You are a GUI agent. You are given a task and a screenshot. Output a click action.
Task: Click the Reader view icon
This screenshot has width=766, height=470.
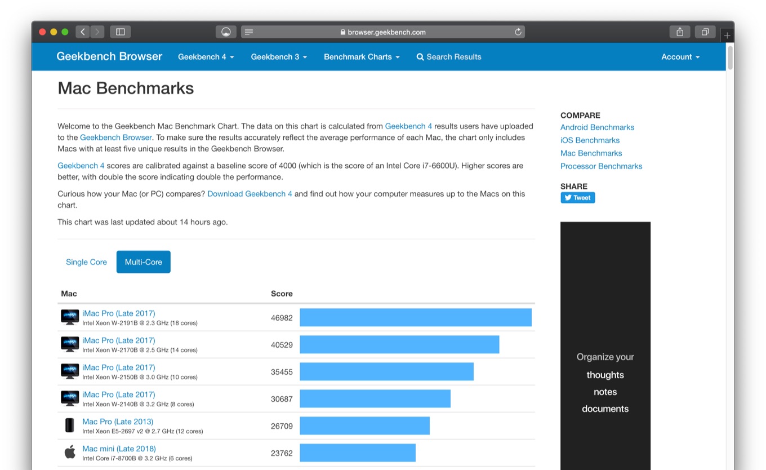click(249, 32)
